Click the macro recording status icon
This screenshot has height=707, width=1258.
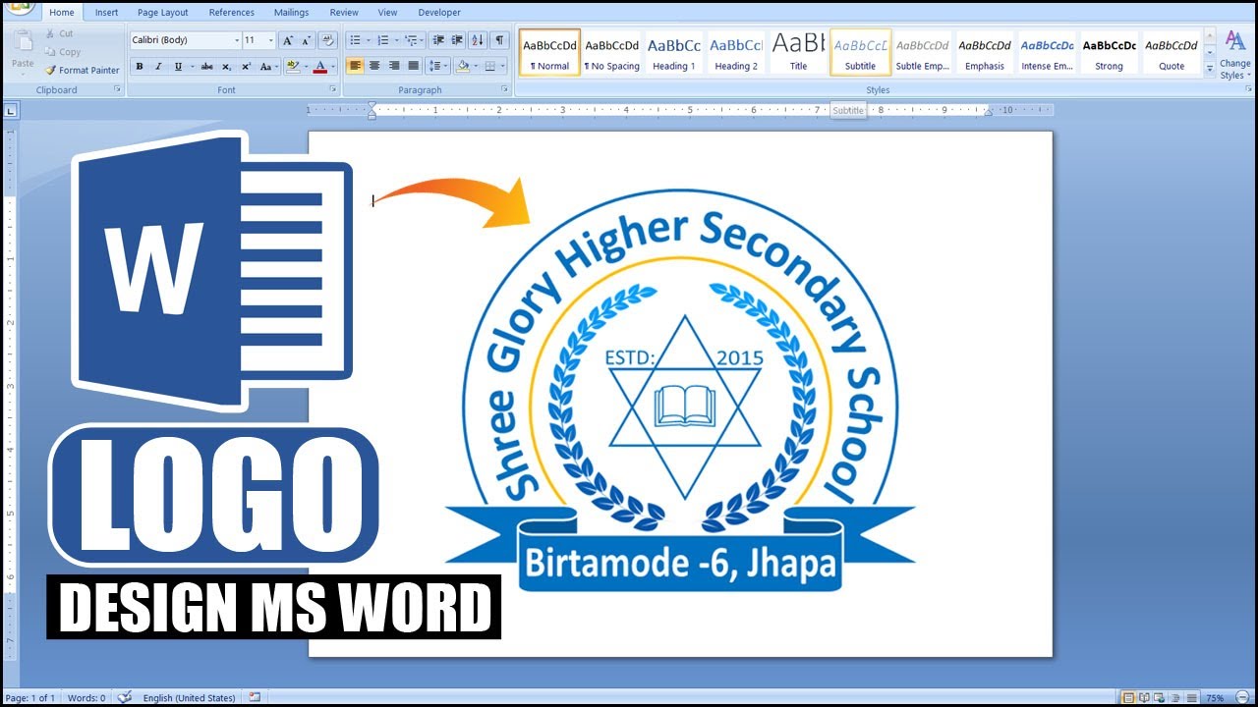point(255,697)
